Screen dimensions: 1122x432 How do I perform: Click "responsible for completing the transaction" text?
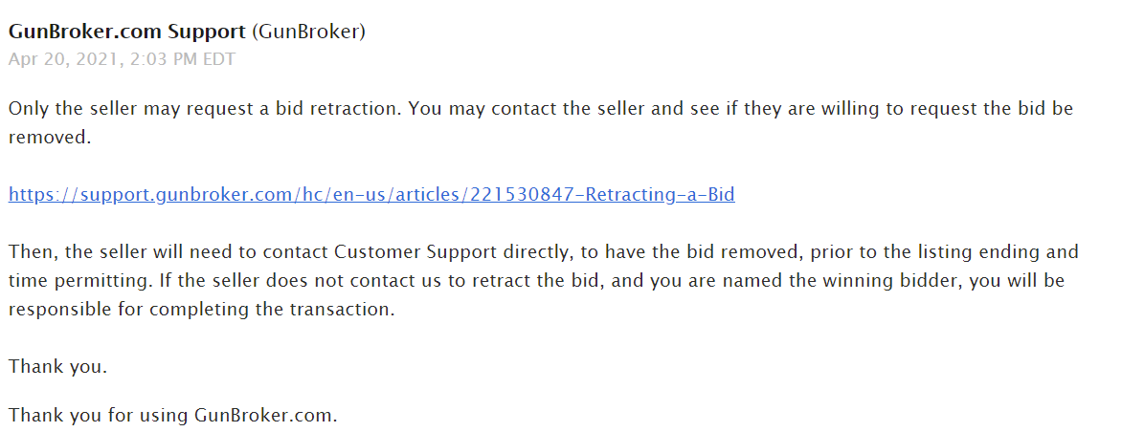tap(199, 311)
